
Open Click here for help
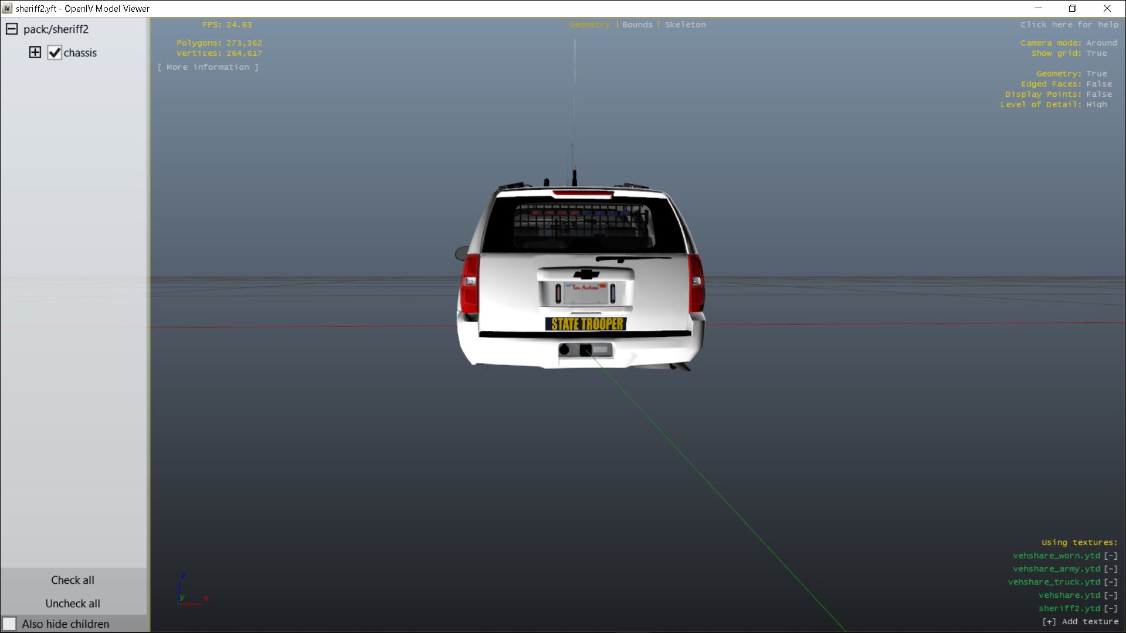click(x=1069, y=25)
